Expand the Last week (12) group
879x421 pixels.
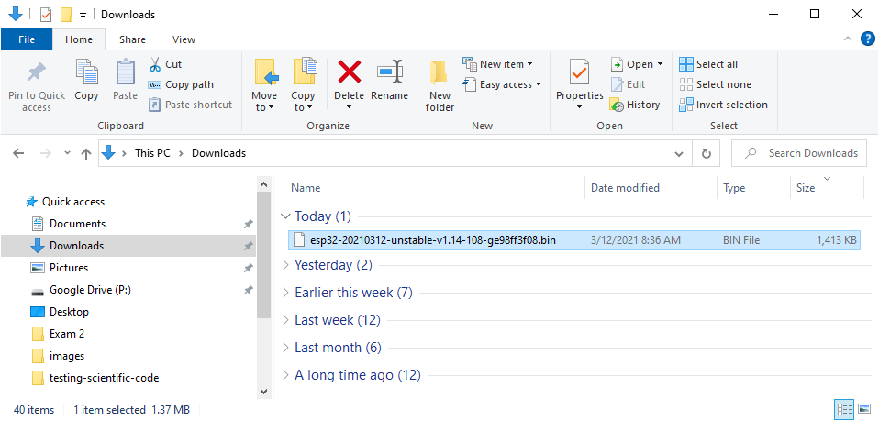coord(284,320)
